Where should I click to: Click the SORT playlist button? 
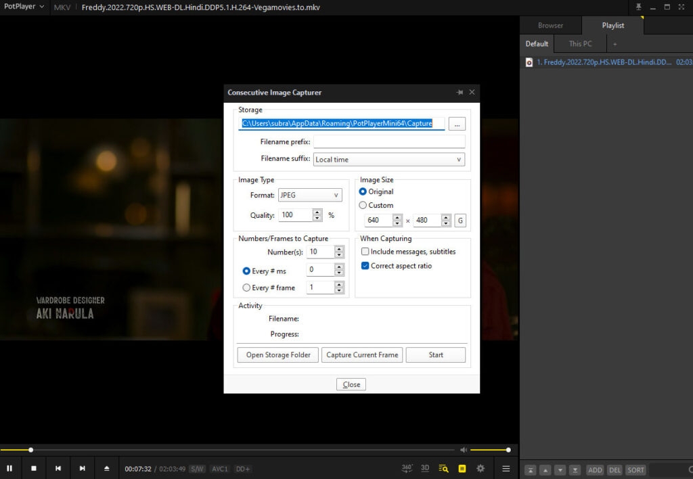[635, 470]
